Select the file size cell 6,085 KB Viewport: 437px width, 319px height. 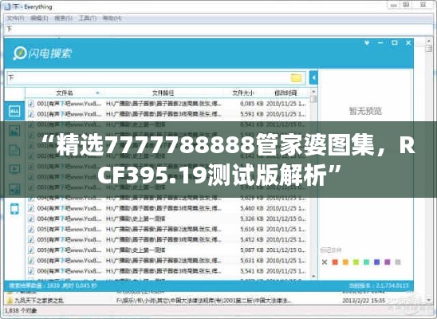252,104
